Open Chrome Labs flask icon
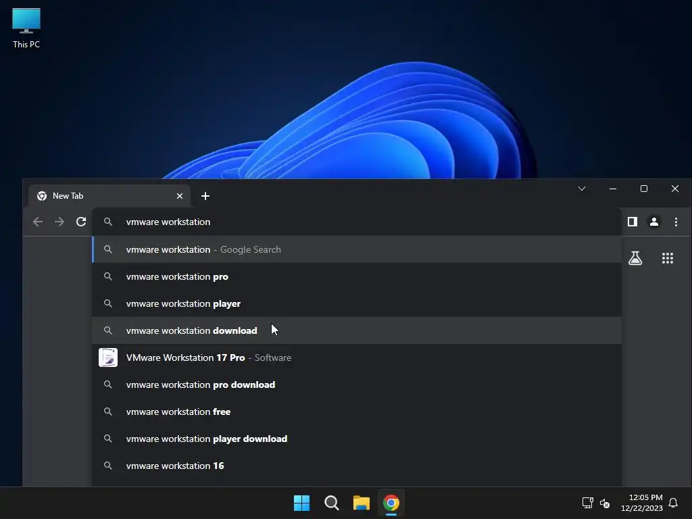This screenshot has width=692, height=519. coord(635,258)
